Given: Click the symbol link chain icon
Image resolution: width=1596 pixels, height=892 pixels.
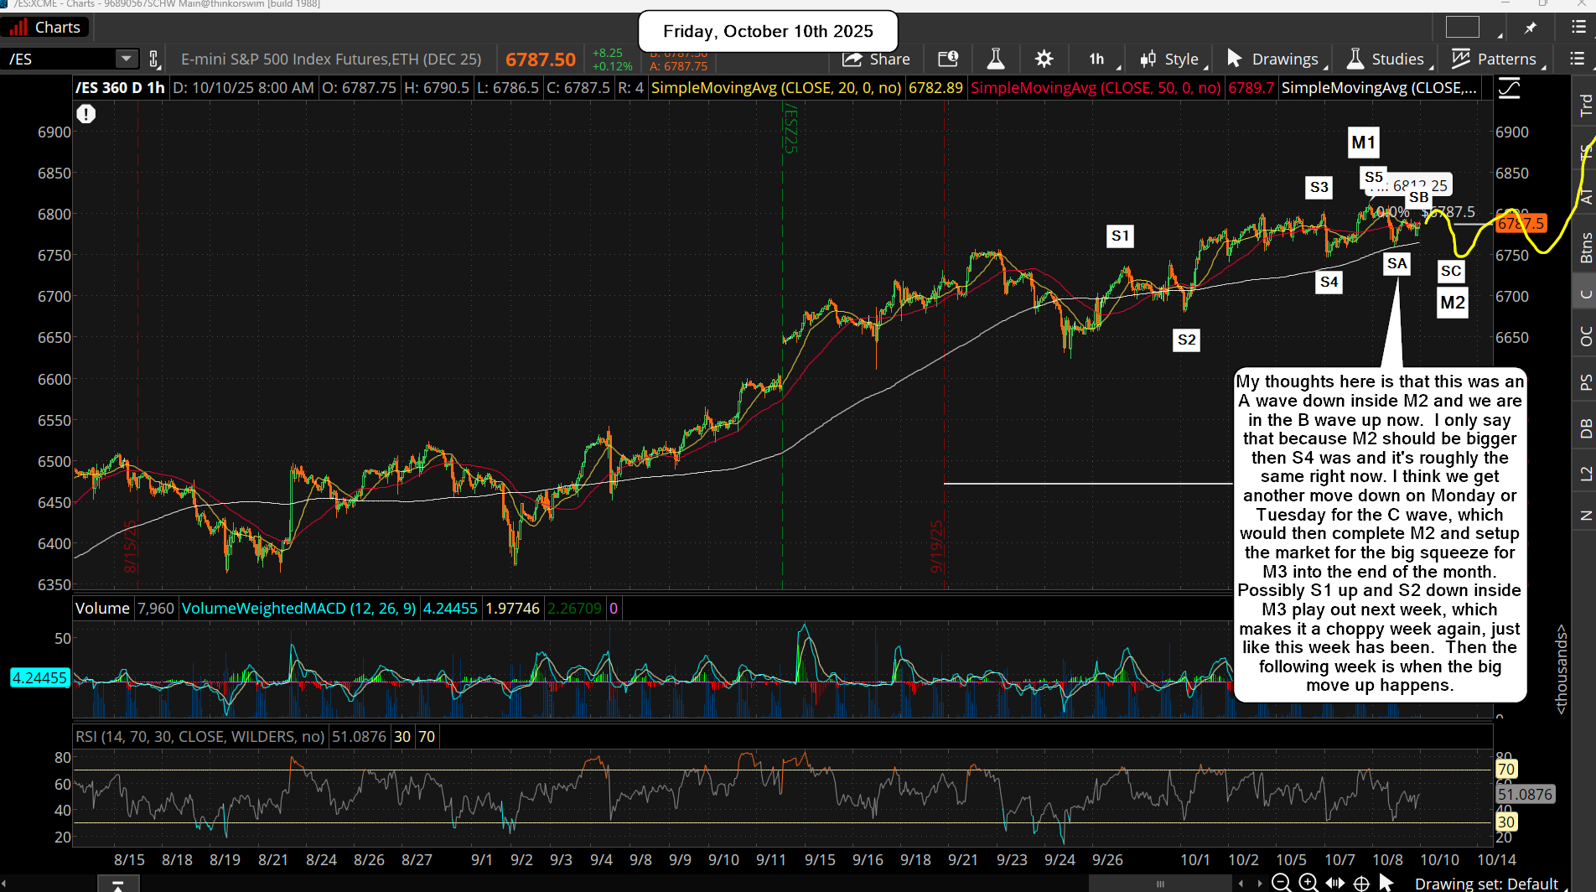Looking at the screenshot, I should 153,59.
